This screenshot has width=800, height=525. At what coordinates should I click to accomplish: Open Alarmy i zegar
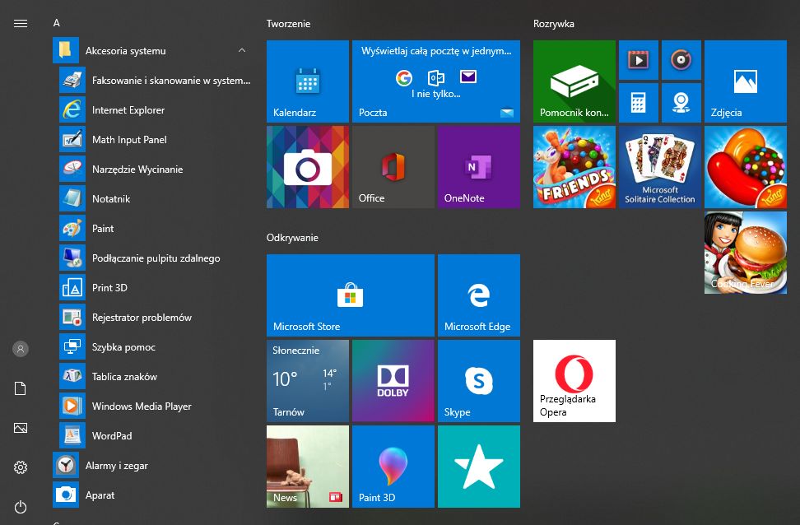pyautogui.click(x=153, y=465)
